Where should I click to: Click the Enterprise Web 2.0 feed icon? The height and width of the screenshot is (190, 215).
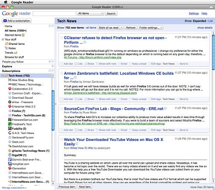tap(10, 106)
